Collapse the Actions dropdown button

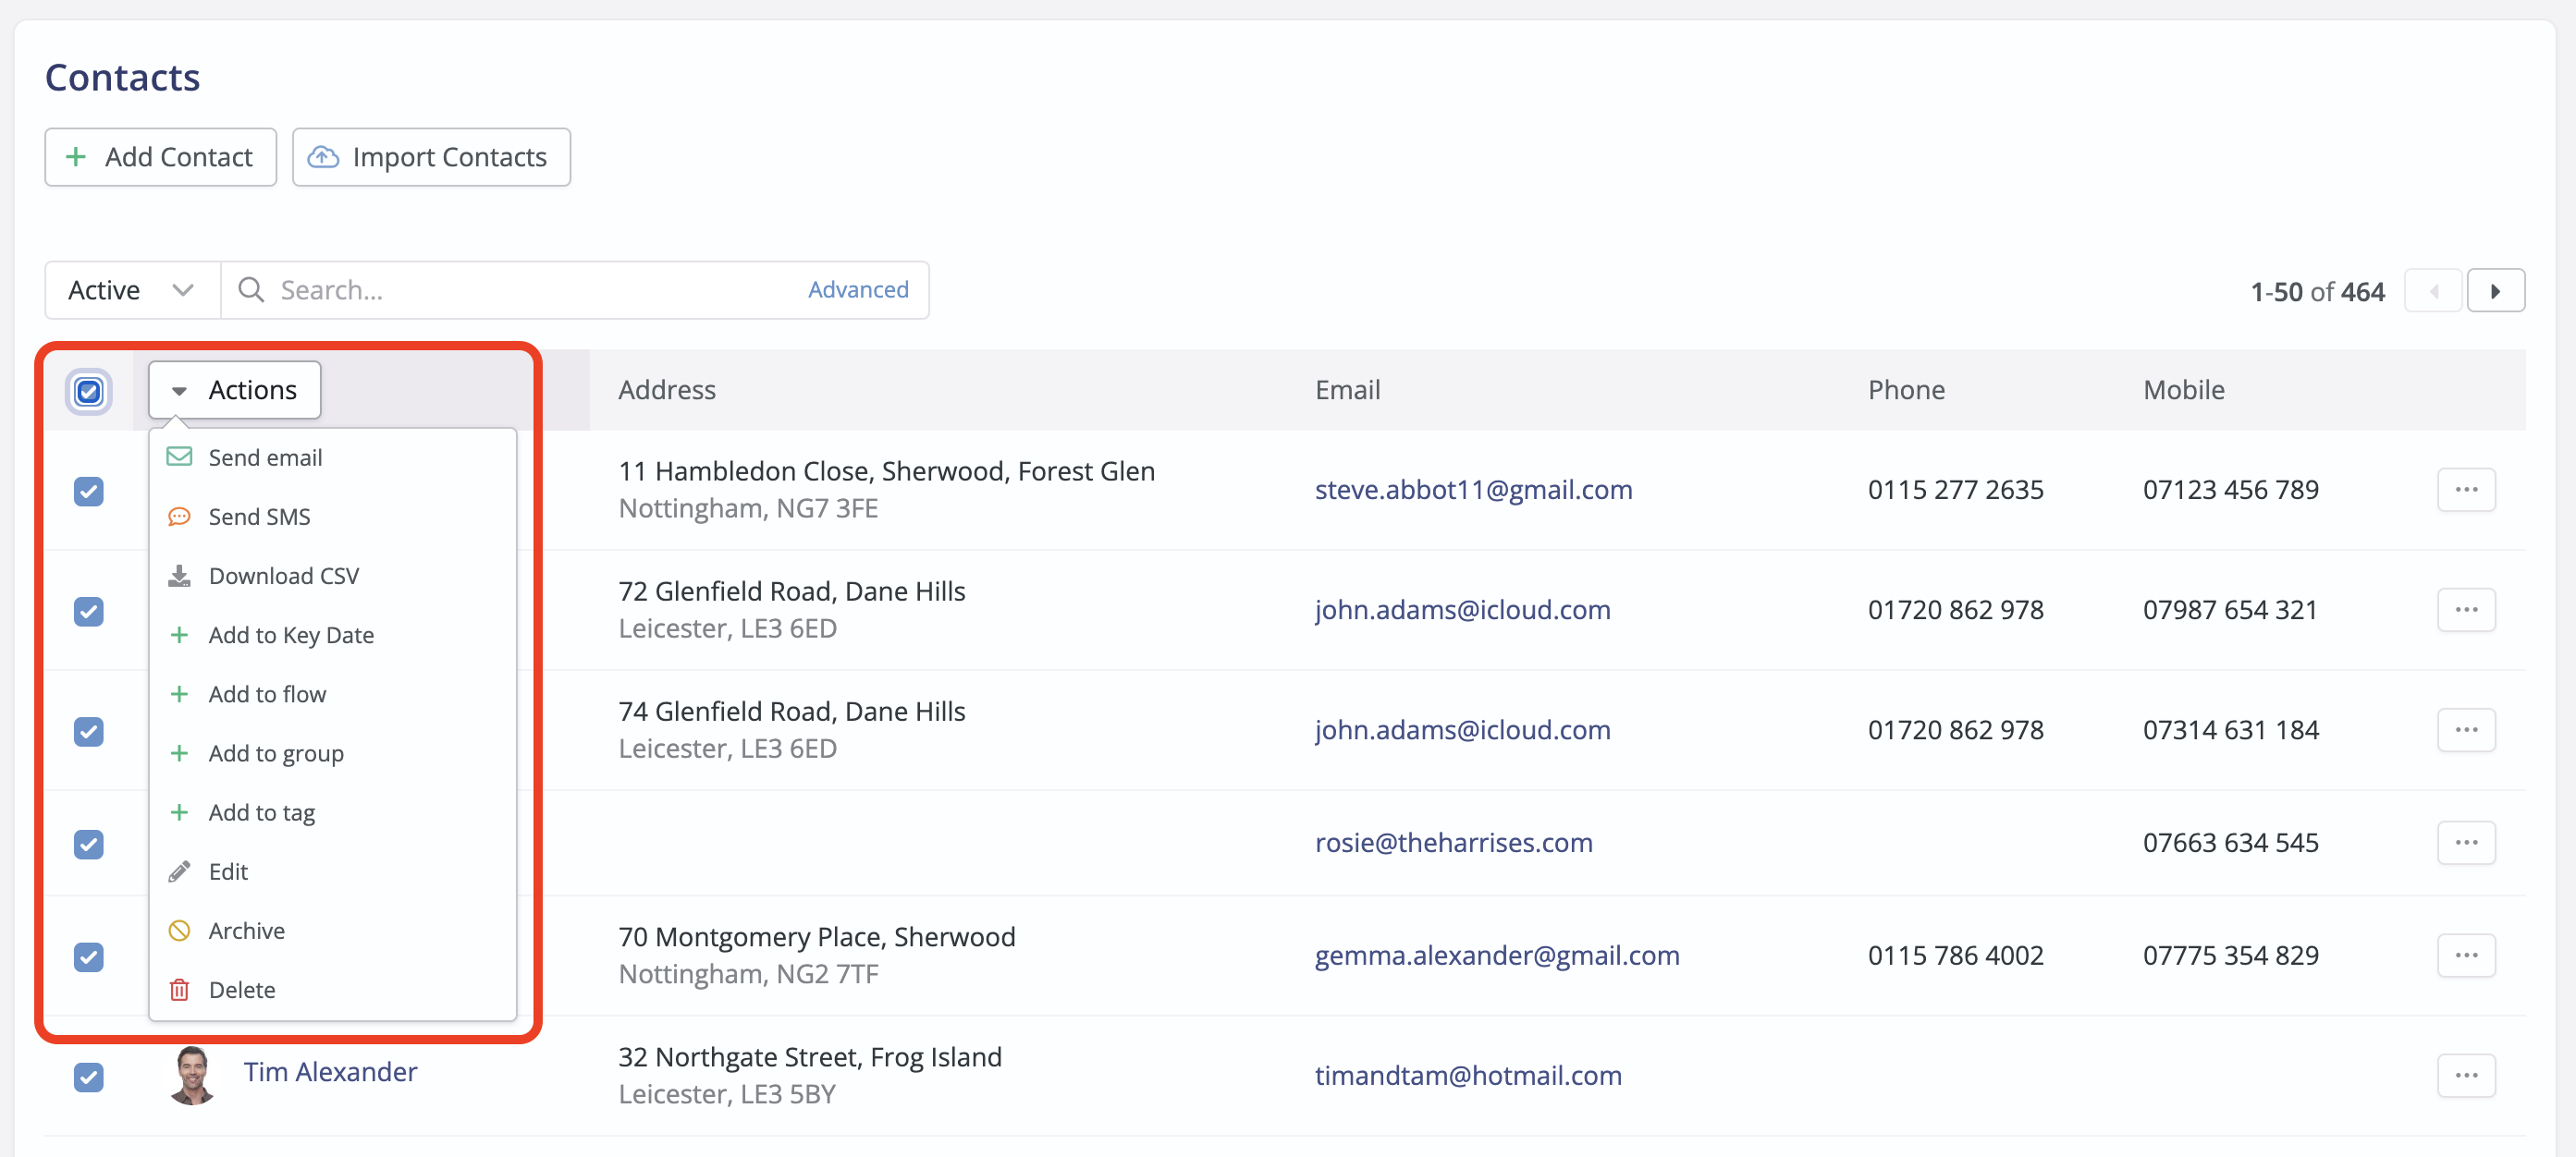click(235, 390)
